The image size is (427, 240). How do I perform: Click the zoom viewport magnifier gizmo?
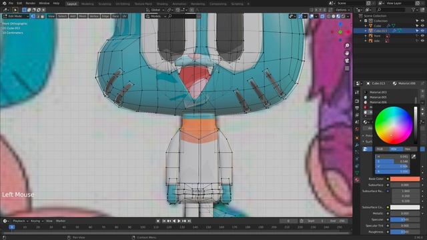(347, 45)
